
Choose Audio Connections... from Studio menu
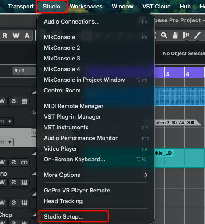pyautogui.click(x=96, y=22)
